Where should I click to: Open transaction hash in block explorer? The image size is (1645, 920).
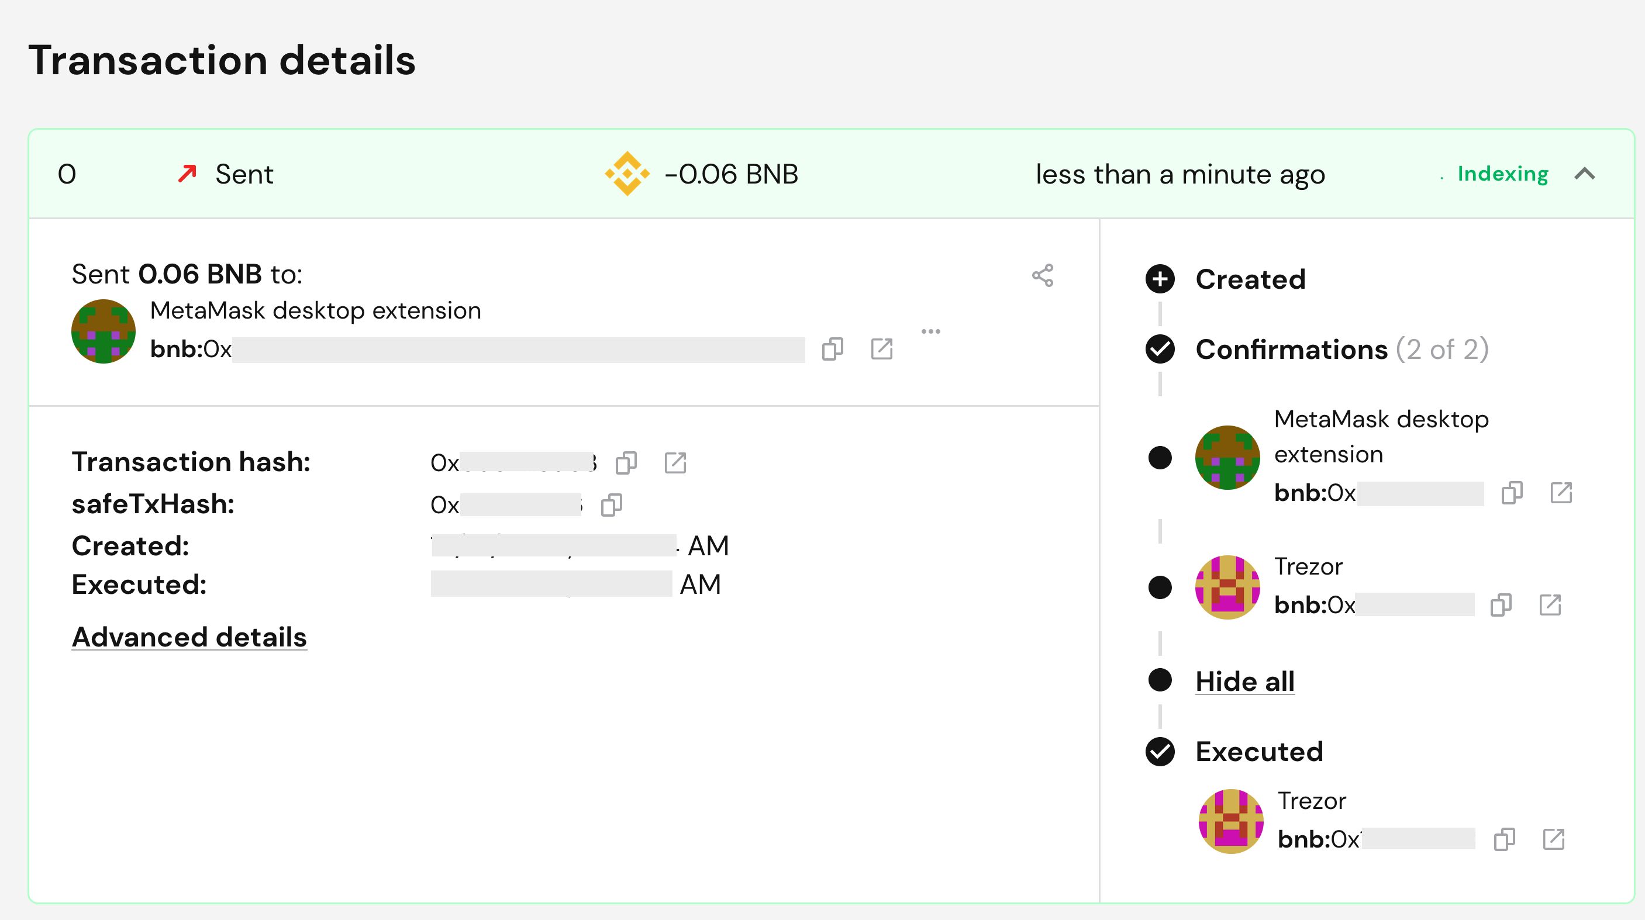coord(675,462)
